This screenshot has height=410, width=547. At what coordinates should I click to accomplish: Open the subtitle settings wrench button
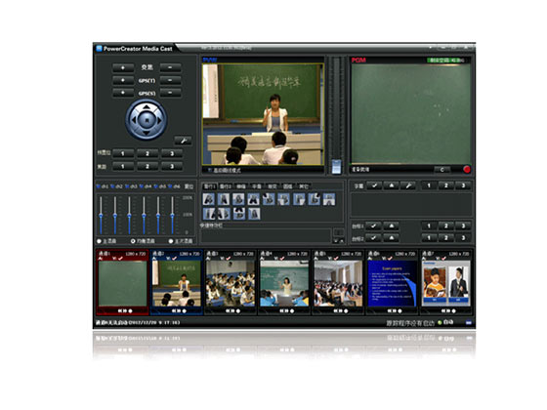(408, 185)
